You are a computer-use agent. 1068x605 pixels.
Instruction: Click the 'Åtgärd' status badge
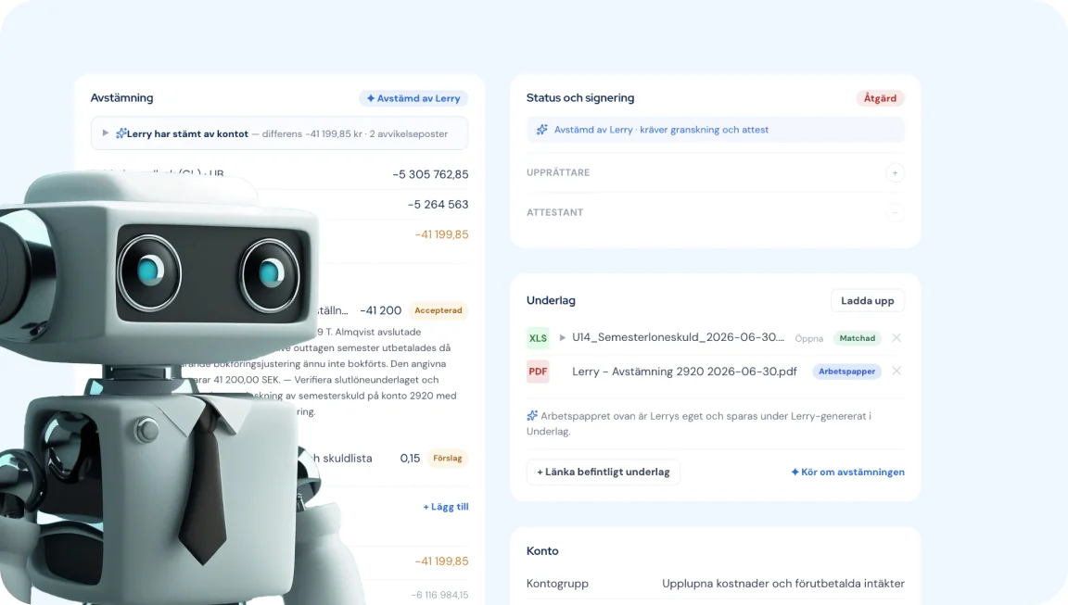pyautogui.click(x=880, y=98)
